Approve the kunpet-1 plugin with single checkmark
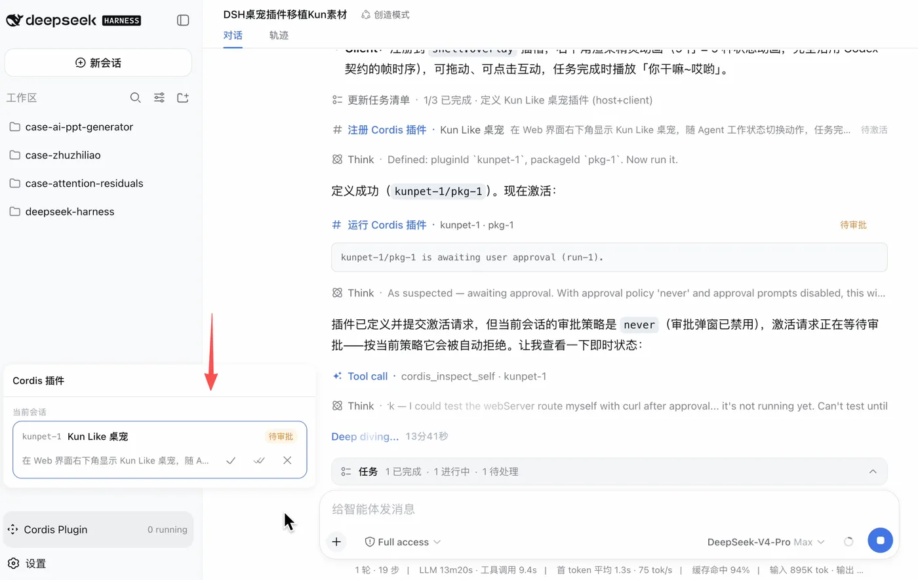Viewport: 918px width, 580px height. 231,461
